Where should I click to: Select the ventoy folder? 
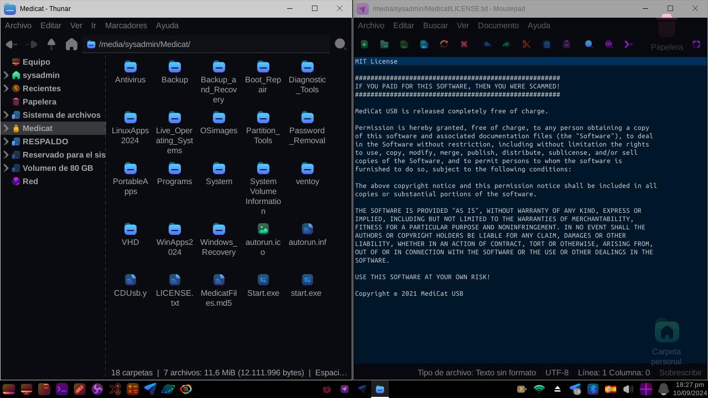pos(308,174)
